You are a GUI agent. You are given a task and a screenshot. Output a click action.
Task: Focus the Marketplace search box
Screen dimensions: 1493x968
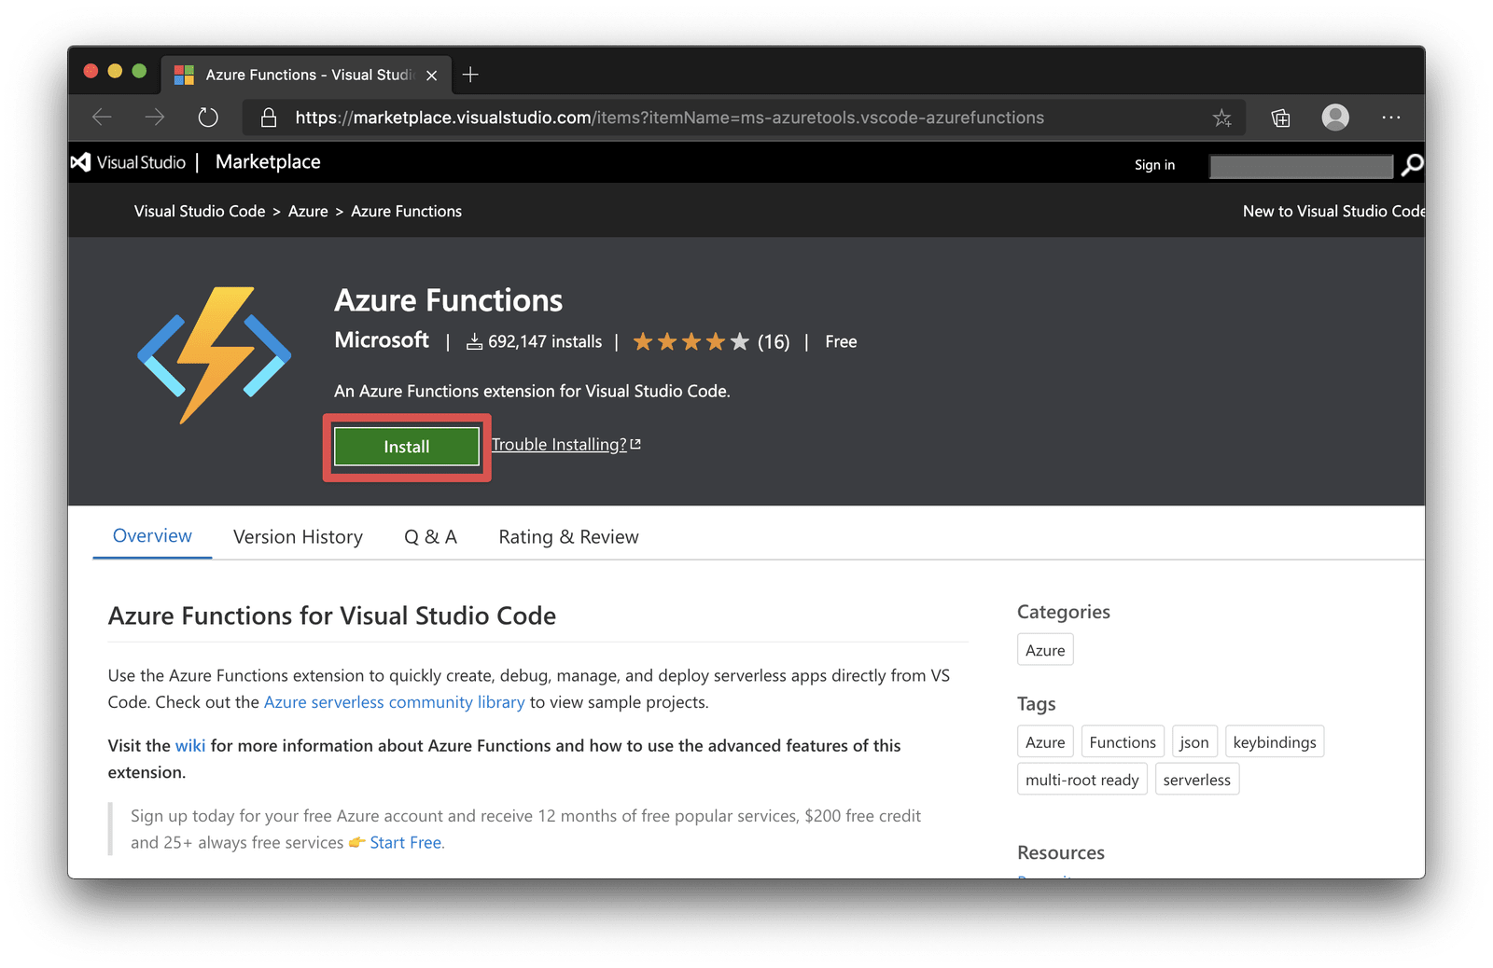tap(1301, 166)
